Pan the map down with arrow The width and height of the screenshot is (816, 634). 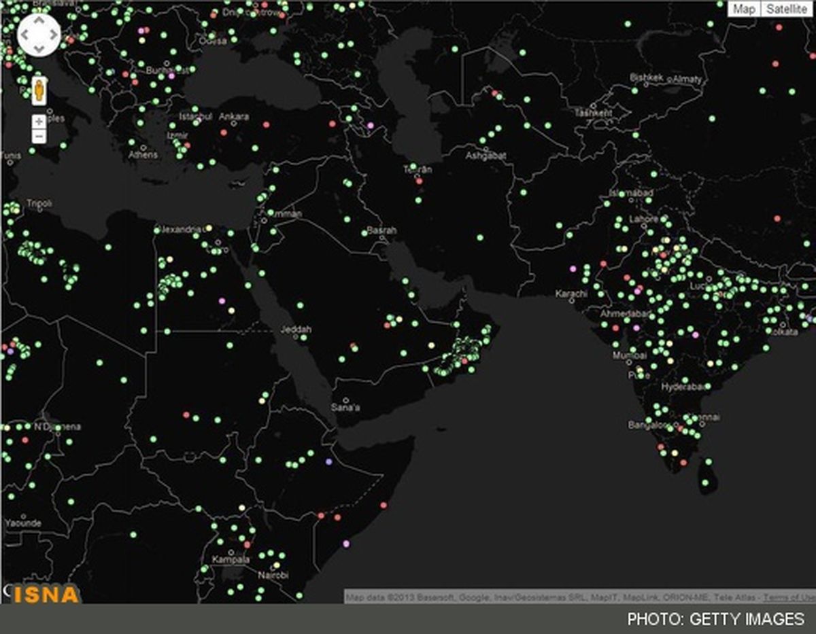[x=39, y=49]
